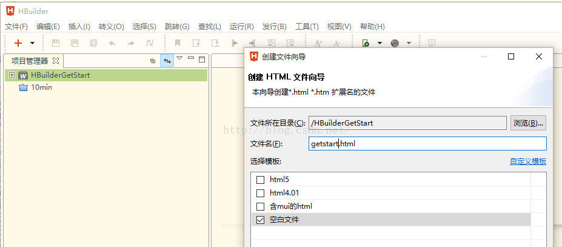Screen dimensions: 562x247
Task: Select the 10min folder in the tree
Action: 42,87
